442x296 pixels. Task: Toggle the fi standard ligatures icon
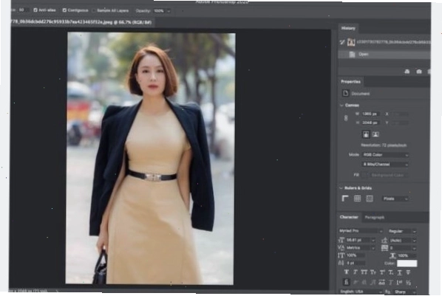point(347,282)
